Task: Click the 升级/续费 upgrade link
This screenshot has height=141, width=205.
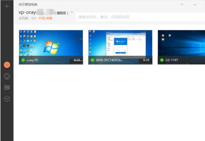Action: (45, 18)
